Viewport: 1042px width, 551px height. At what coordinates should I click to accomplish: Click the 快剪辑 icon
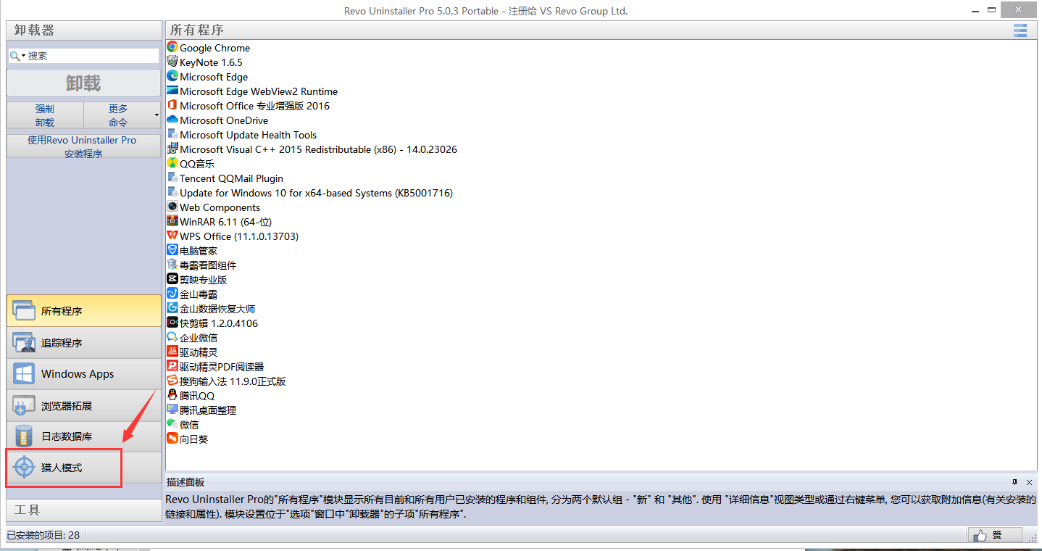[172, 323]
